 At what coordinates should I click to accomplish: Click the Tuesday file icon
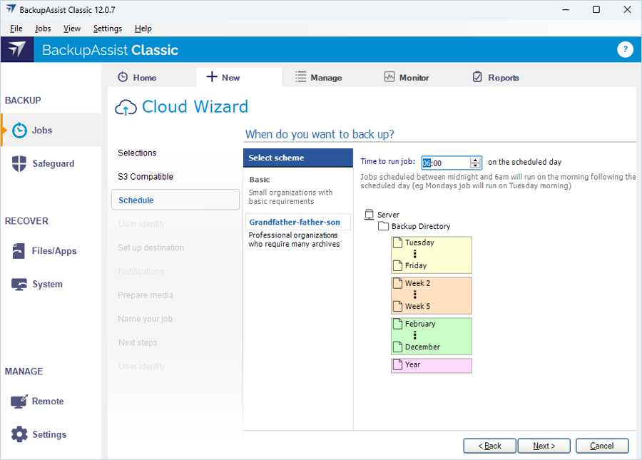(397, 242)
